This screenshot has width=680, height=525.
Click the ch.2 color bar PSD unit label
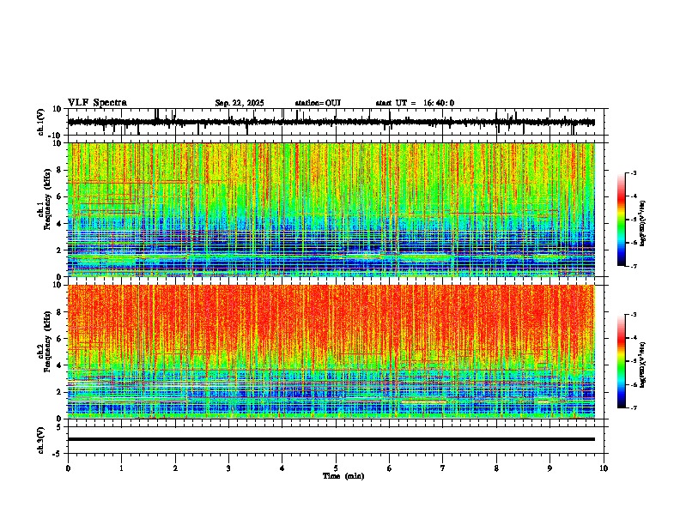[x=643, y=364]
